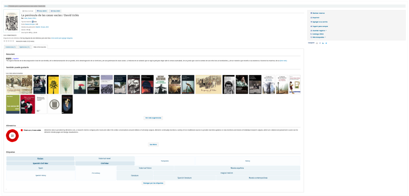Share on Twitter icon
409x196 pixels.
(x=326, y=43)
